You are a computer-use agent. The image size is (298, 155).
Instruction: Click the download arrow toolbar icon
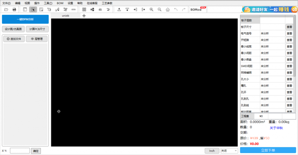(127, 10)
